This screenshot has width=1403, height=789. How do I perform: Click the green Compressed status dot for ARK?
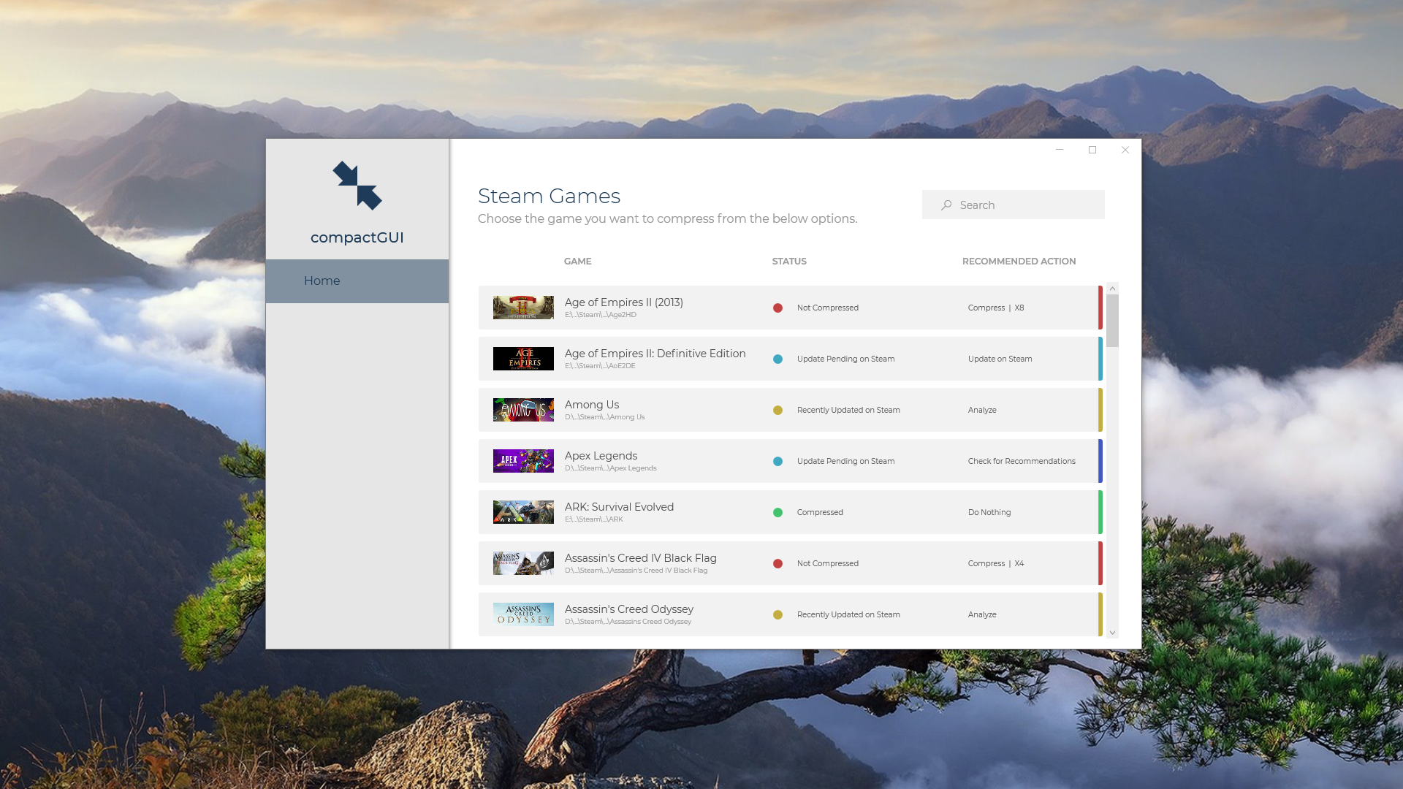(x=777, y=513)
